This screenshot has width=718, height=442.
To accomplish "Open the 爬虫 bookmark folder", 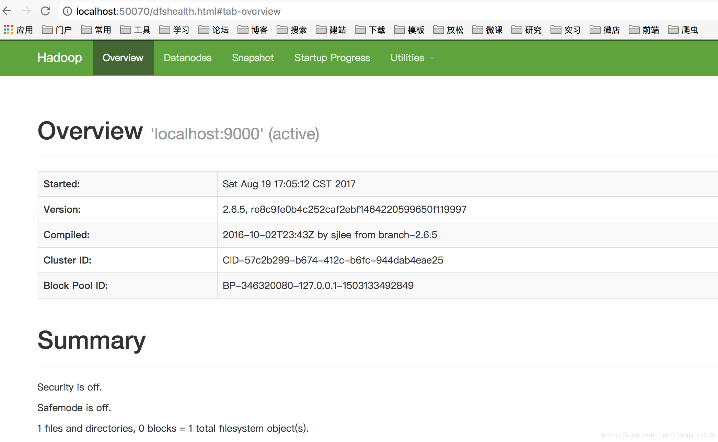I will click(x=683, y=30).
